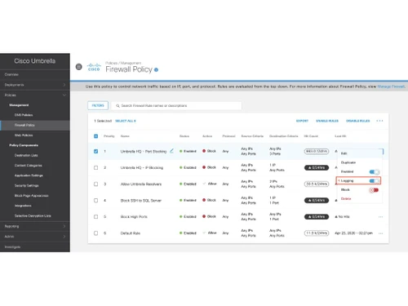Open Security Settings in the sidebar
Viewport: 408px width, 306px height.
26,185
